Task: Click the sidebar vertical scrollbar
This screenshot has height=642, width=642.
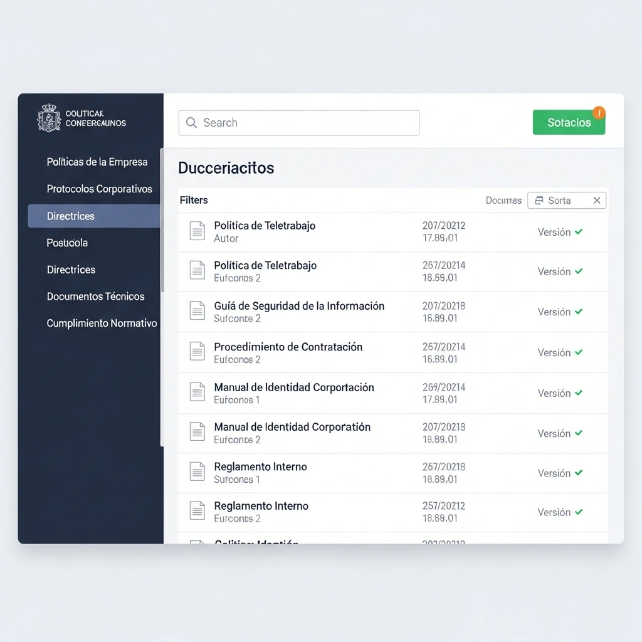Action: (162, 220)
